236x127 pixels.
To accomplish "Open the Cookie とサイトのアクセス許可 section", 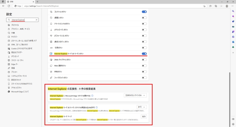I will pos(22,48).
